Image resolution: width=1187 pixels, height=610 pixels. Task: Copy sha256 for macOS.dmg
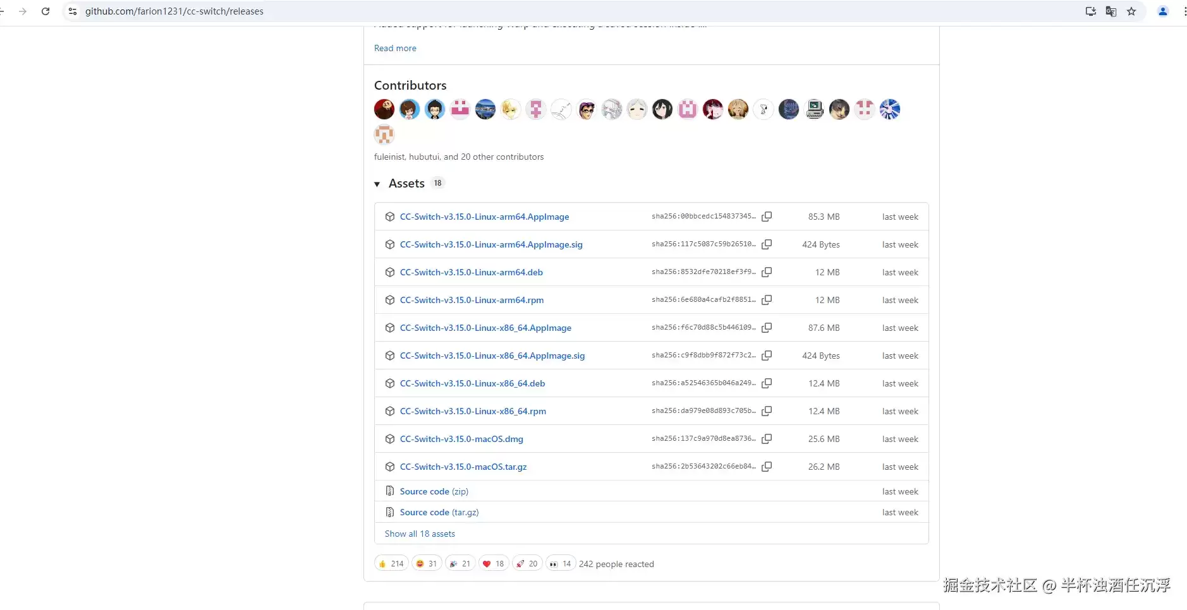[767, 439]
